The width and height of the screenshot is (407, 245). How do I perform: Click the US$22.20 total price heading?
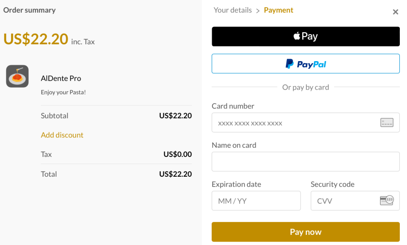coord(36,39)
